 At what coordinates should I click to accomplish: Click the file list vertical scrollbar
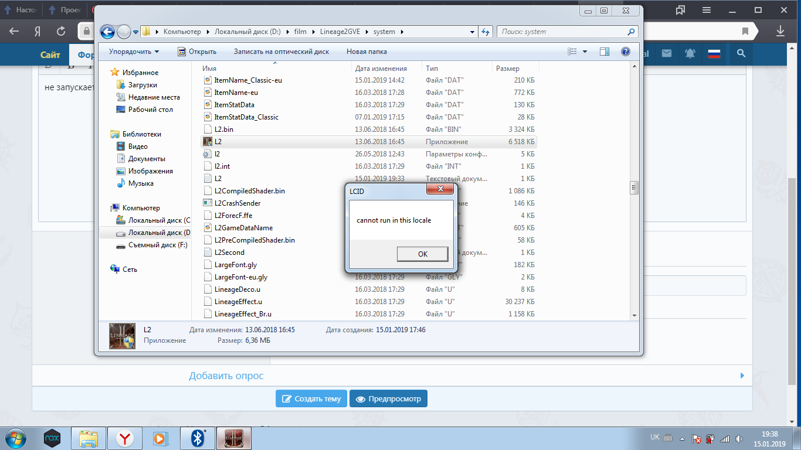(633, 187)
